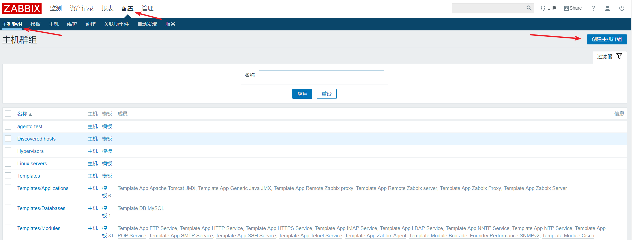Click the 创建主机群组 button

607,39
